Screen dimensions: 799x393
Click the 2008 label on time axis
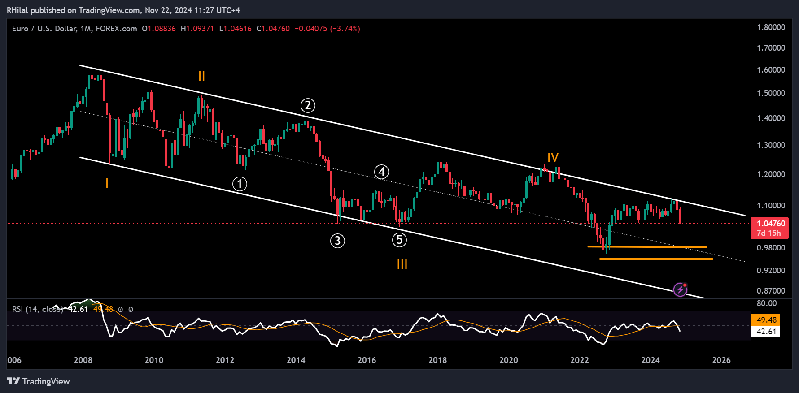pyautogui.click(x=83, y=360)
